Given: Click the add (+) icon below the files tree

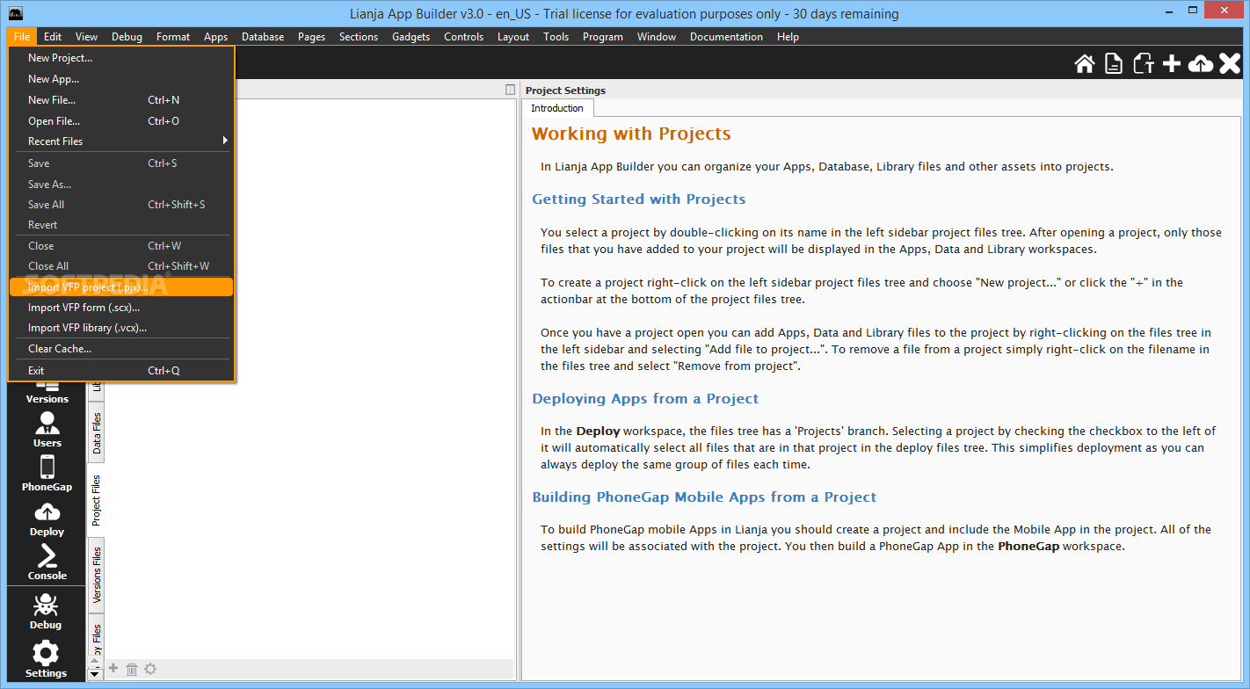Looking at the screenshot, I should (x=113, y=669).
